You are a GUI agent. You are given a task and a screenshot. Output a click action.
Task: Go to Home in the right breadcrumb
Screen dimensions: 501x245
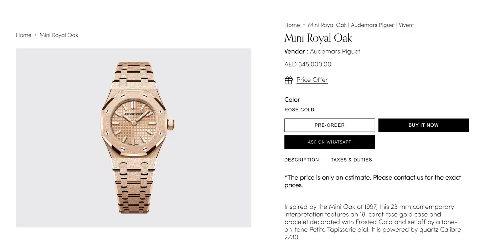coord(292,25)
